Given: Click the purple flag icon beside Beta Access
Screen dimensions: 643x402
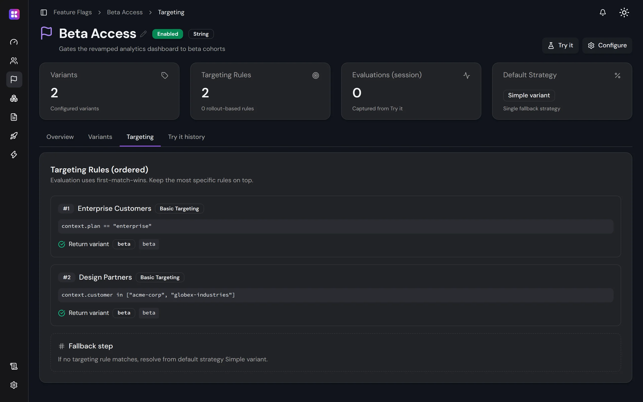Looking at the screenshot, I should tap(46, 33).
